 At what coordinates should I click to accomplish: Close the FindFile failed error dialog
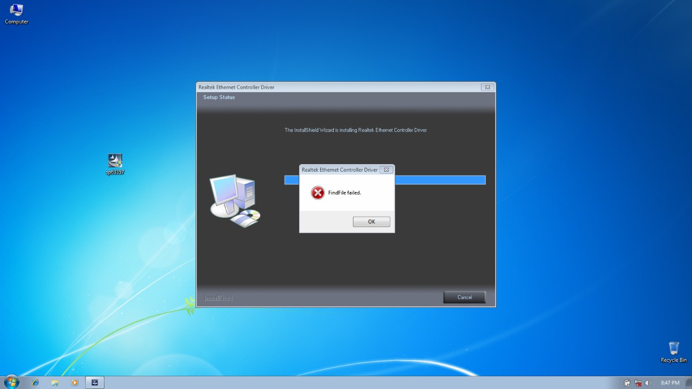[x=387, y=170]
